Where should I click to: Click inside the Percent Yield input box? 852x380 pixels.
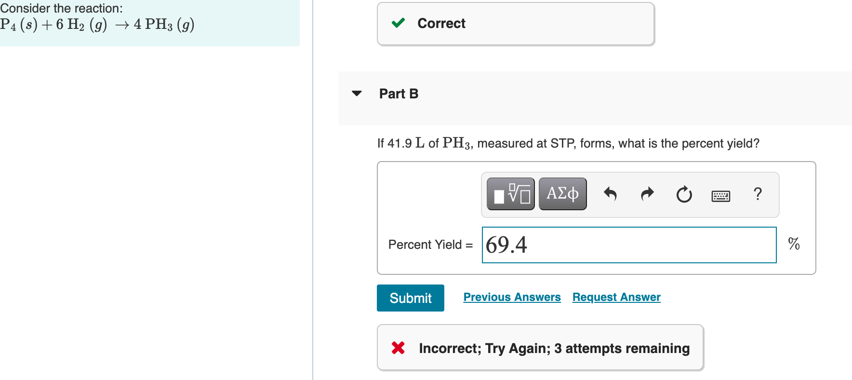(x=626, y=245)
